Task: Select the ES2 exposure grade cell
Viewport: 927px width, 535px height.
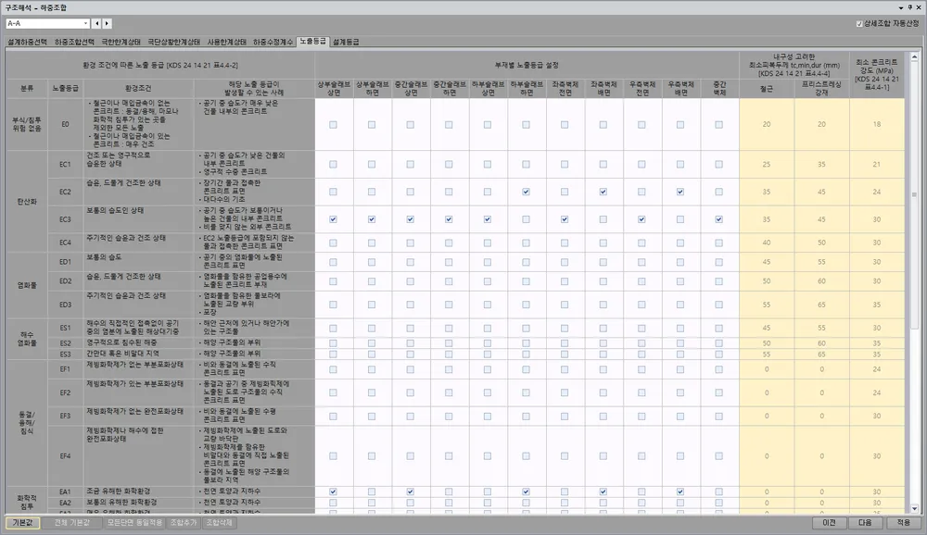Action: (65, 343)
